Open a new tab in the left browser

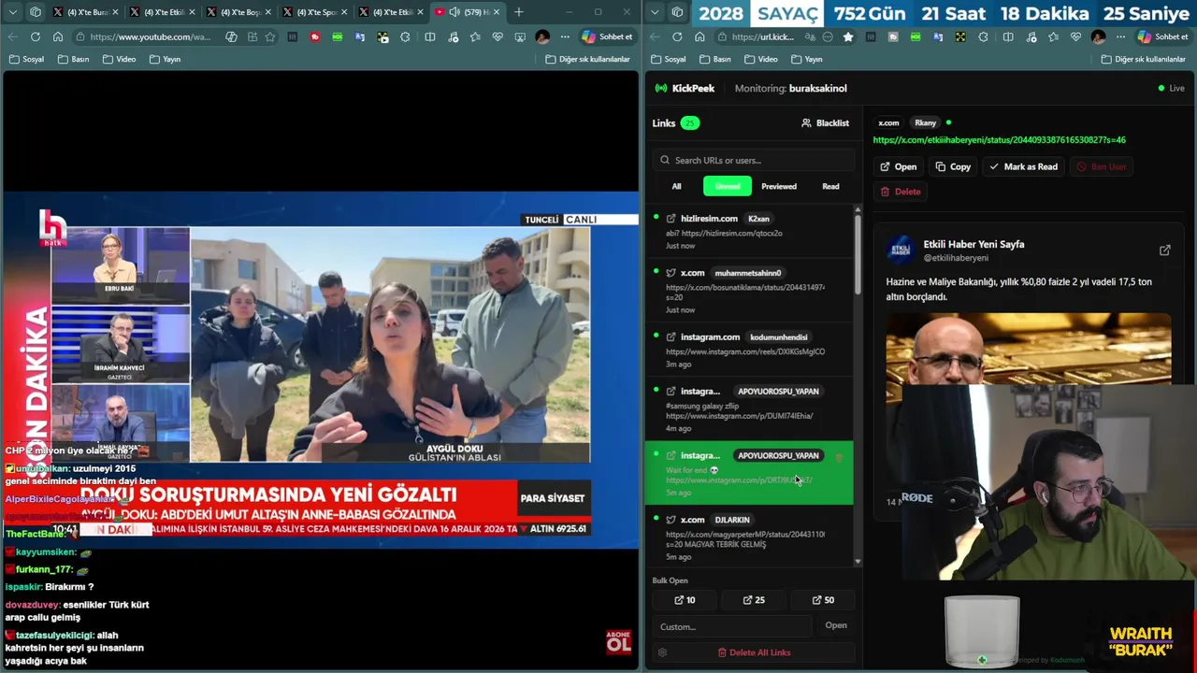pyautogui.click(x=519, y=12)
